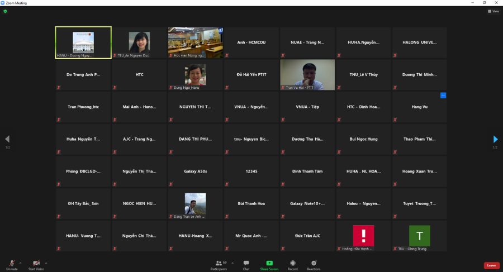Click the red exclamation avatar of Hoàng Hữu Hạnh
Image resolution: width=503 pixels, height=272 pixels.
pyautogui.click(x=363, y=236)
